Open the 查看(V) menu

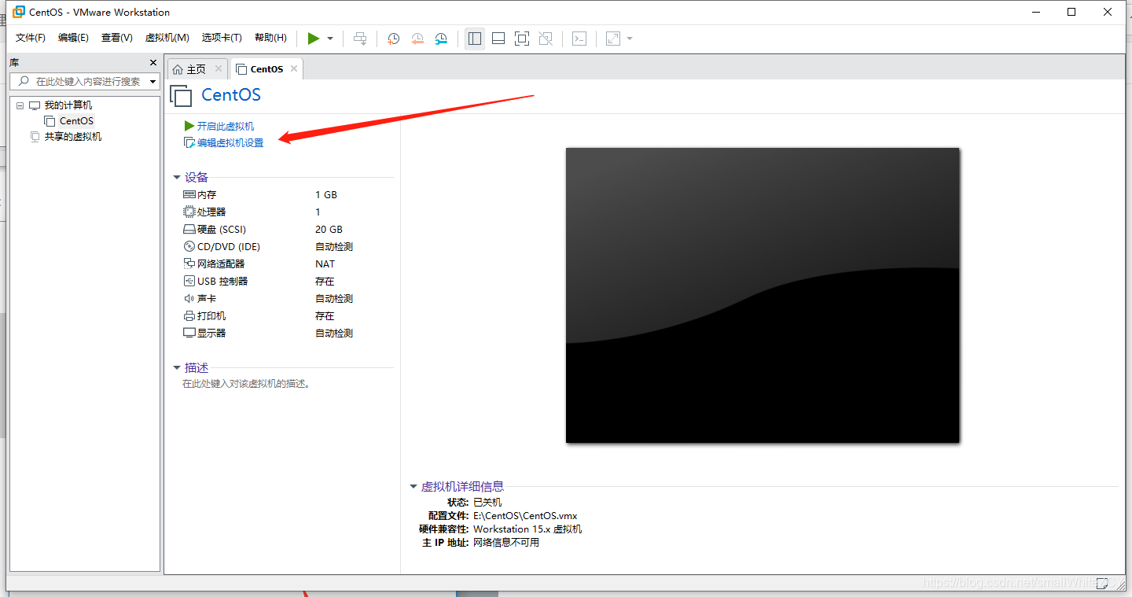coord(117,38)
